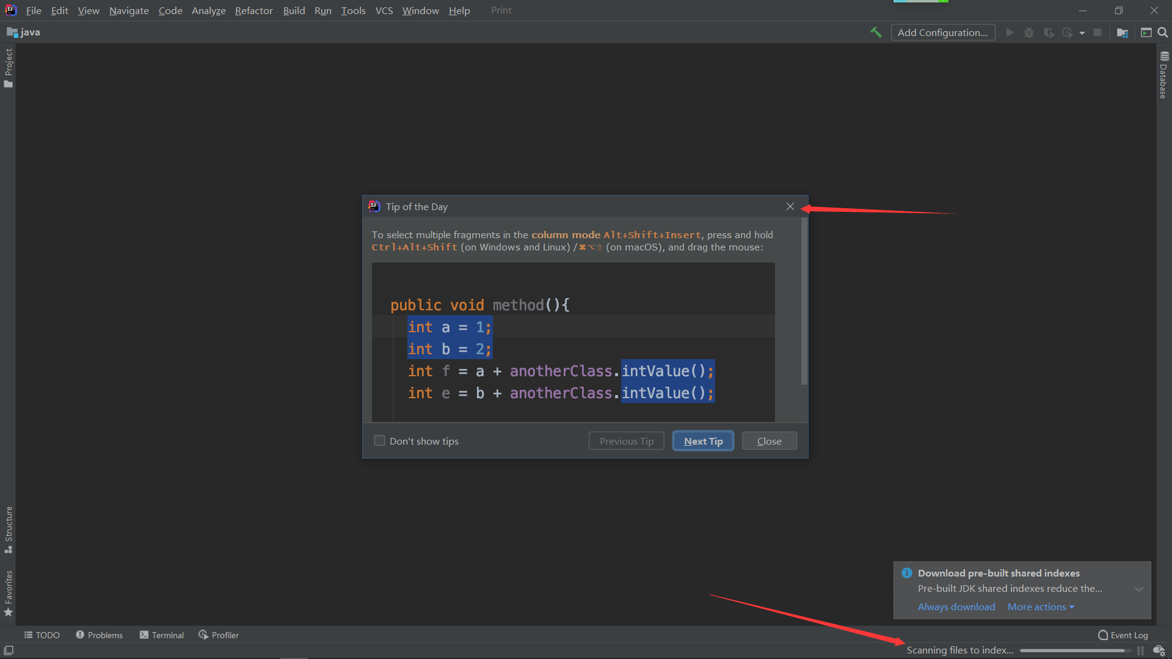The width and height of the screenshot is (1172, 659).
Task: Click the Always download link
Action: (x=956, y=606)
